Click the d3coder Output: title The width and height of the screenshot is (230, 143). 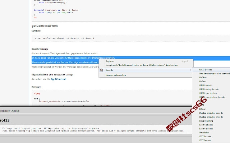10,111
